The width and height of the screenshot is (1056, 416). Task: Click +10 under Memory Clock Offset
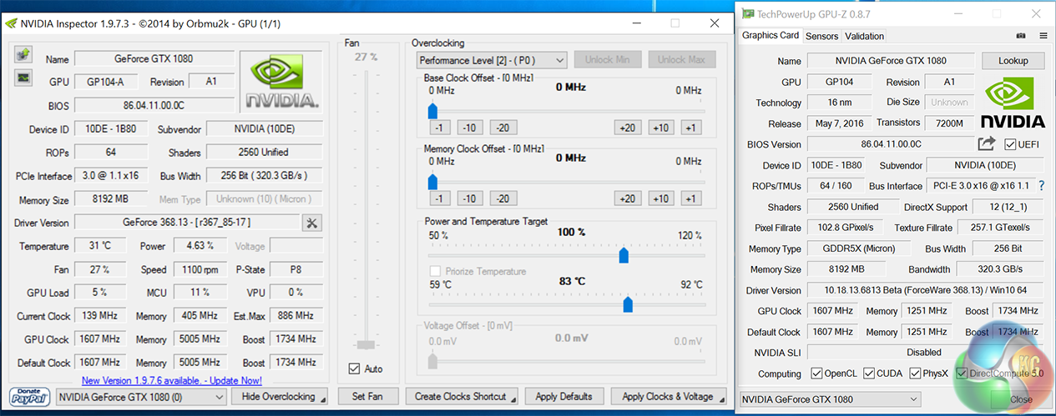[659, 198]
